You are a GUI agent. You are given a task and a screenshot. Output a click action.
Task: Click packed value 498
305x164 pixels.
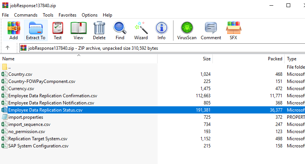(x=279, y=139)
